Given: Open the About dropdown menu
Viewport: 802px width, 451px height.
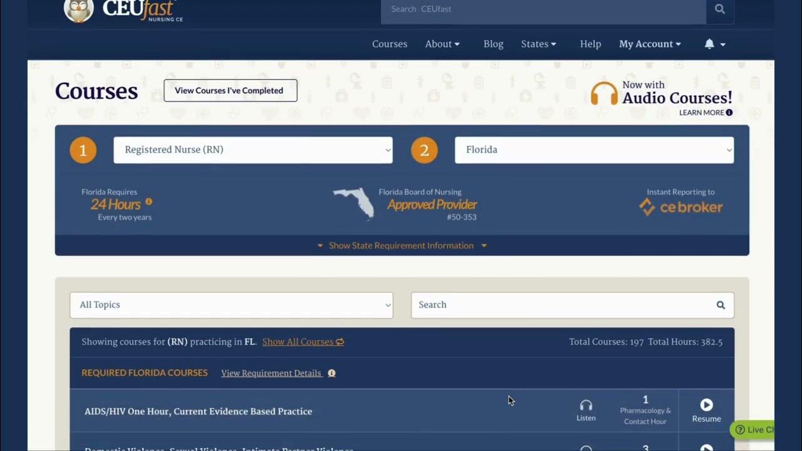Looking at the screenshot, I should pos(442,44).
